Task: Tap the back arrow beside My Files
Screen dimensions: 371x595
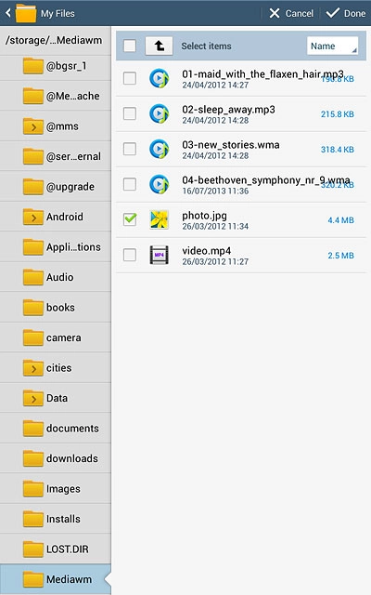Action: (8, 13)
